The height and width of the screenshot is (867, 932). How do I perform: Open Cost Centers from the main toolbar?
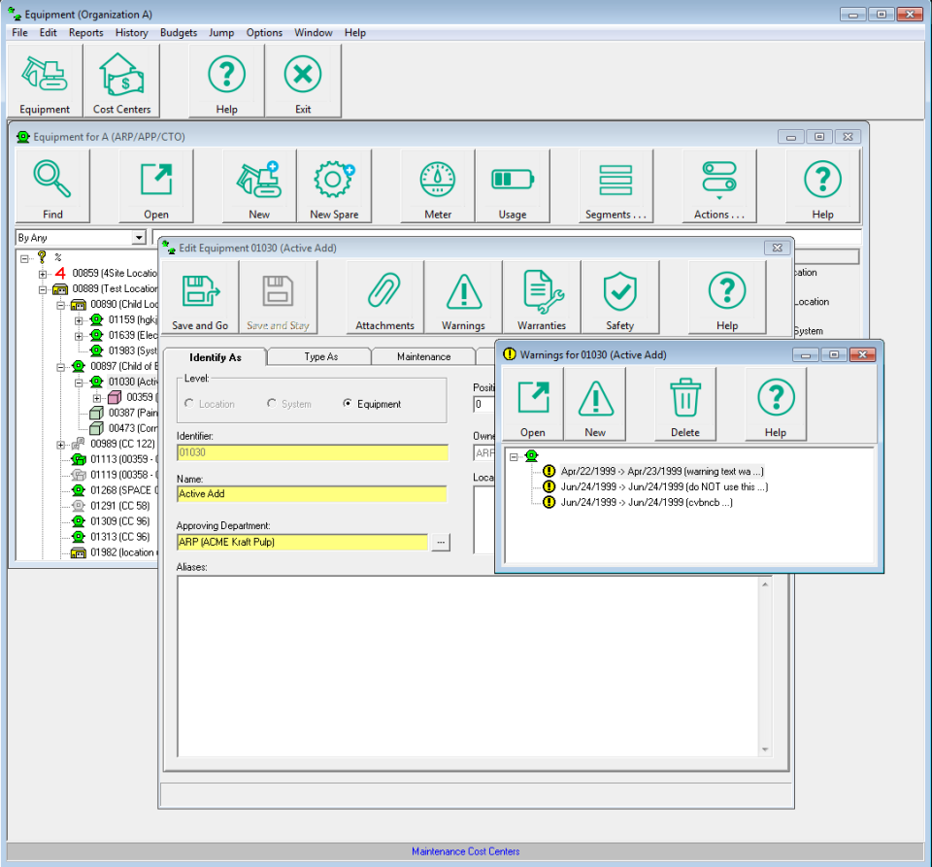point(121,80)
